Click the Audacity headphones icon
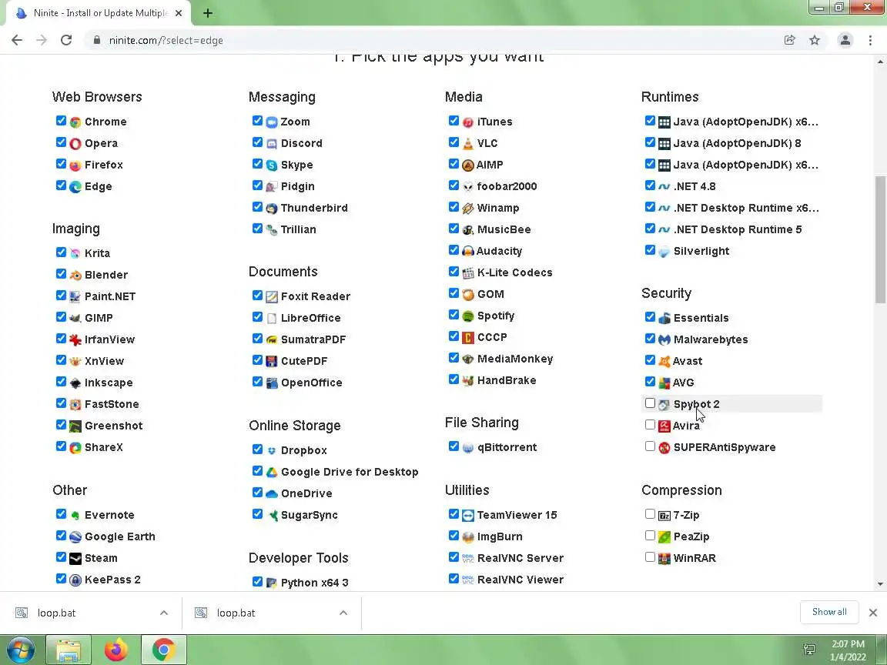Image resolution: width=887 pixels, height=665 pixels. 468,251
